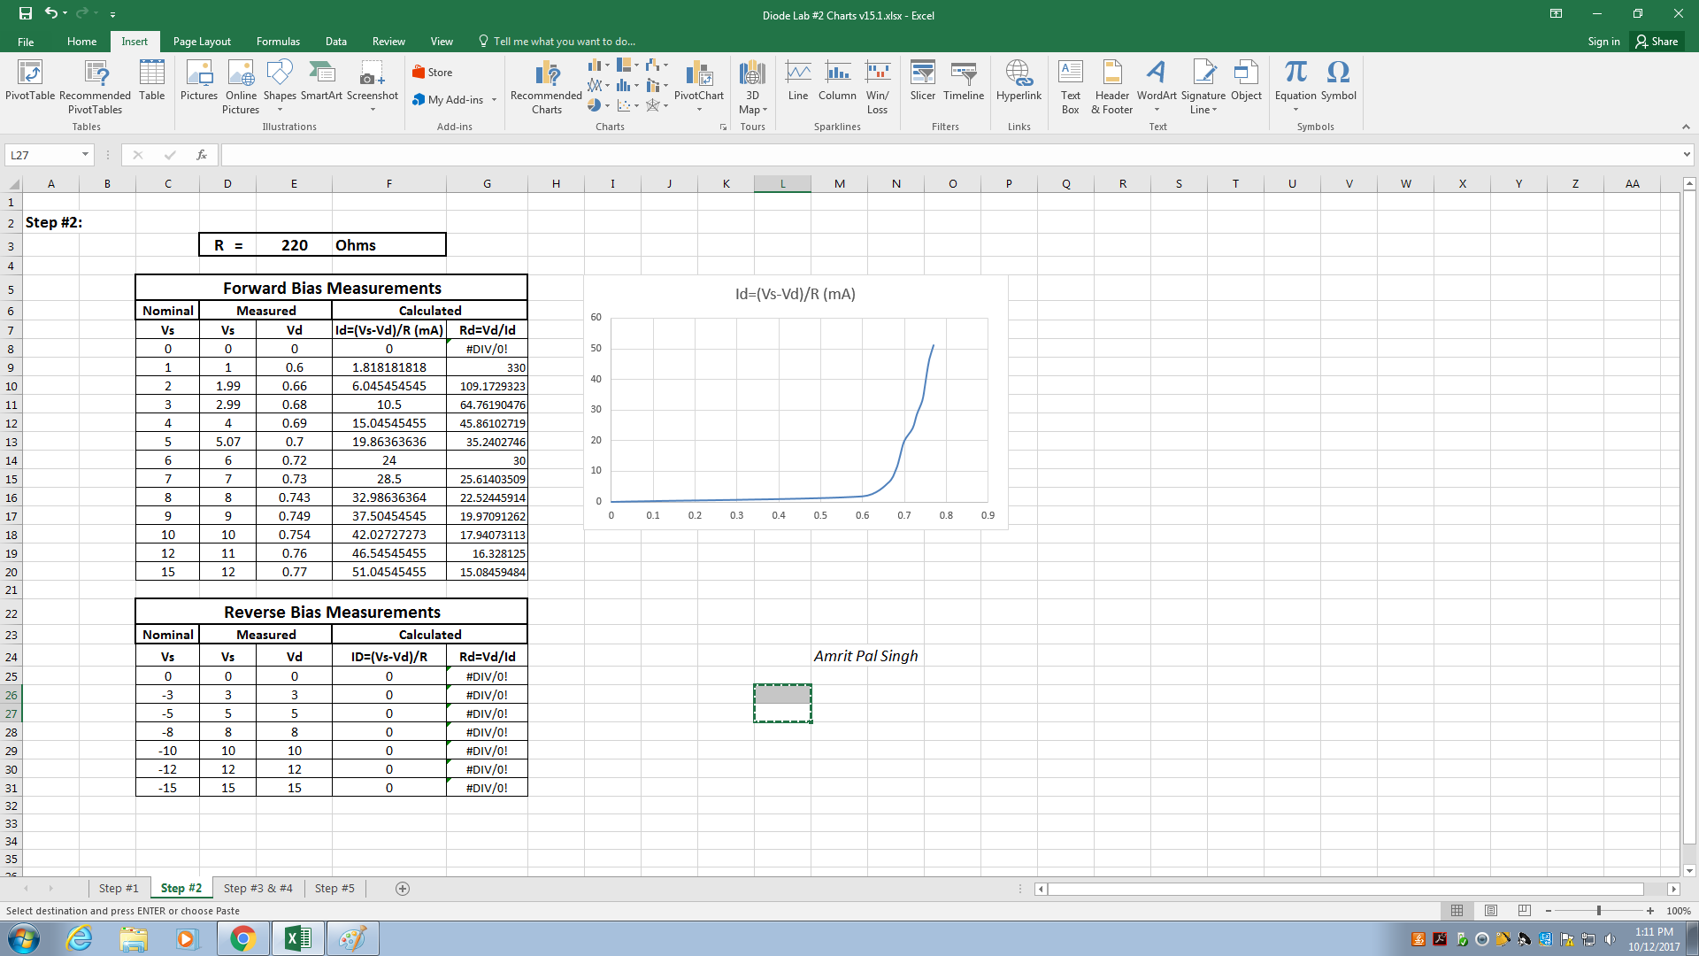1699x956 pixels.
Task: Open the Windows Start menu
Action: click(x=24, y=938)
